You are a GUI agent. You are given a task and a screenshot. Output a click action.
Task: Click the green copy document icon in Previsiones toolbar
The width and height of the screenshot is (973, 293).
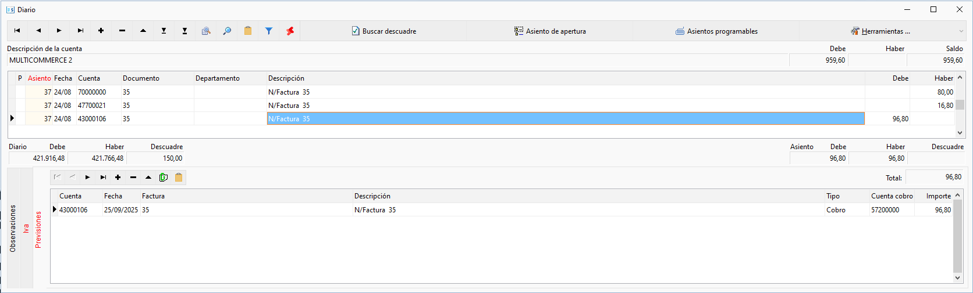[x=164, y=178]
